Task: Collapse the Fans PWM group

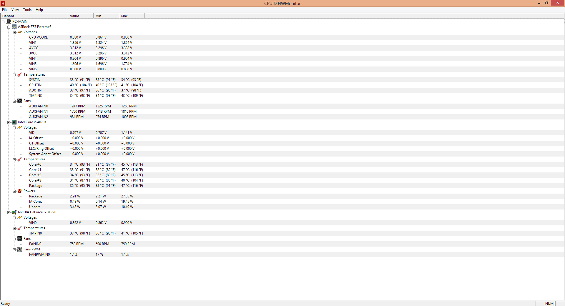Action: 14,250
